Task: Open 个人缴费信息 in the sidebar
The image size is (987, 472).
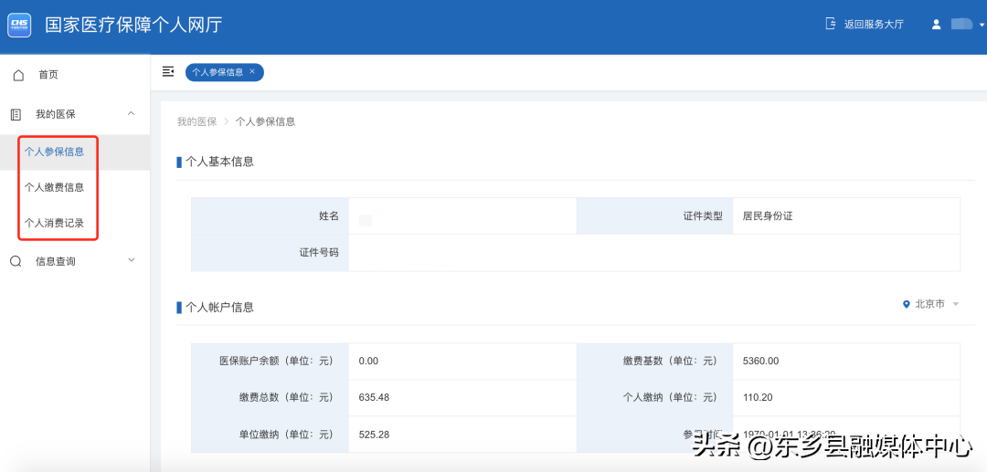Action: click(54, 187)
